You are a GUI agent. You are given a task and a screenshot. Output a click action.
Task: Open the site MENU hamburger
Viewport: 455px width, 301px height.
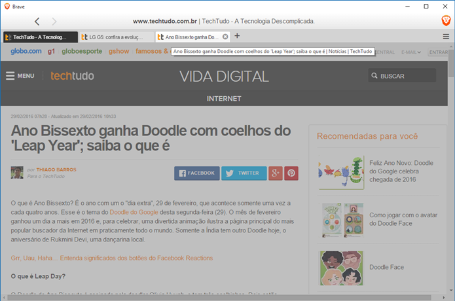(20, 76)
